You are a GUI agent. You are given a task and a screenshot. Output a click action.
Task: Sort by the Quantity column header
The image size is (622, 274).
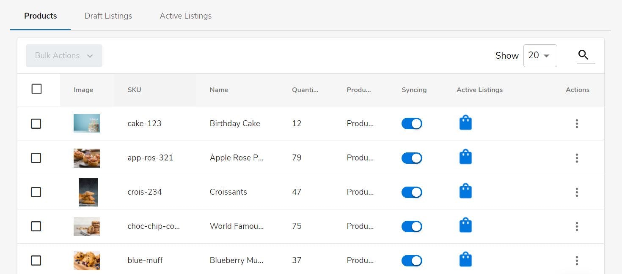[x=305, y=90]
